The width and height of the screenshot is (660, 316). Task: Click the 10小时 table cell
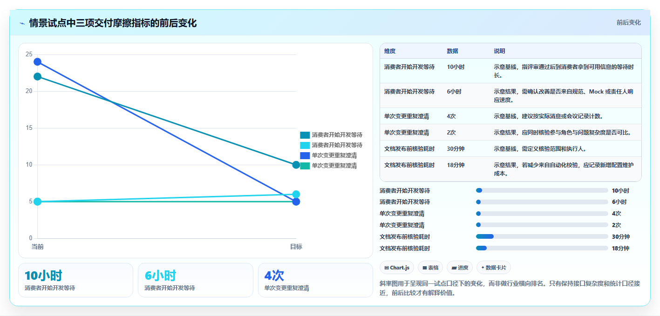coord(456,67)
